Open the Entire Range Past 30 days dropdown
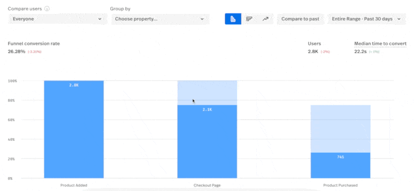This screenshot has width=414, height=191. click(366, 19)
